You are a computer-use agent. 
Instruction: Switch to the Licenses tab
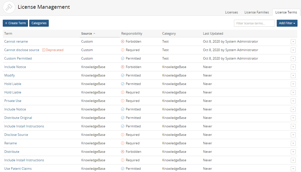231,12
